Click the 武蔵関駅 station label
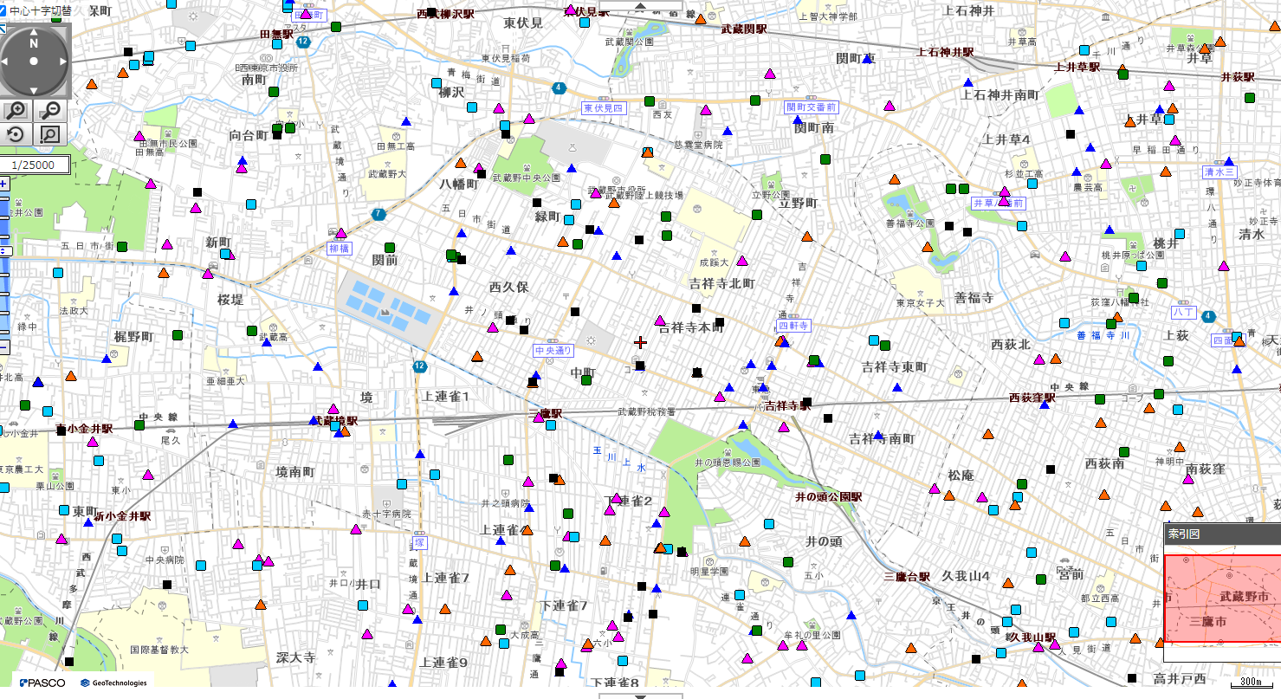 (744, 29)
